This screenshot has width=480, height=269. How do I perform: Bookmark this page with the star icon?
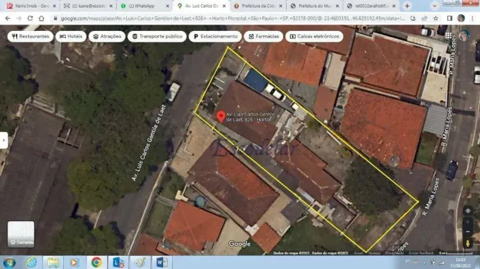pyautogui.click(x=435, y=18)
